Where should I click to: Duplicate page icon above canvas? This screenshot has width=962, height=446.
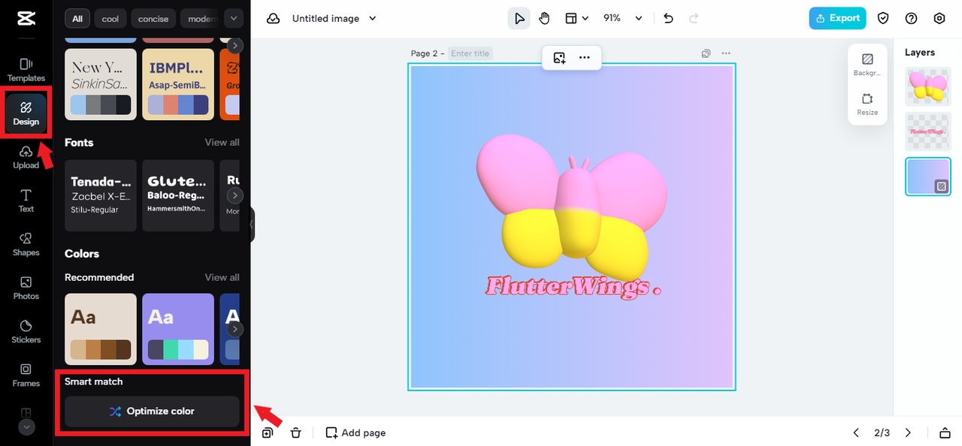pos(706,53)
